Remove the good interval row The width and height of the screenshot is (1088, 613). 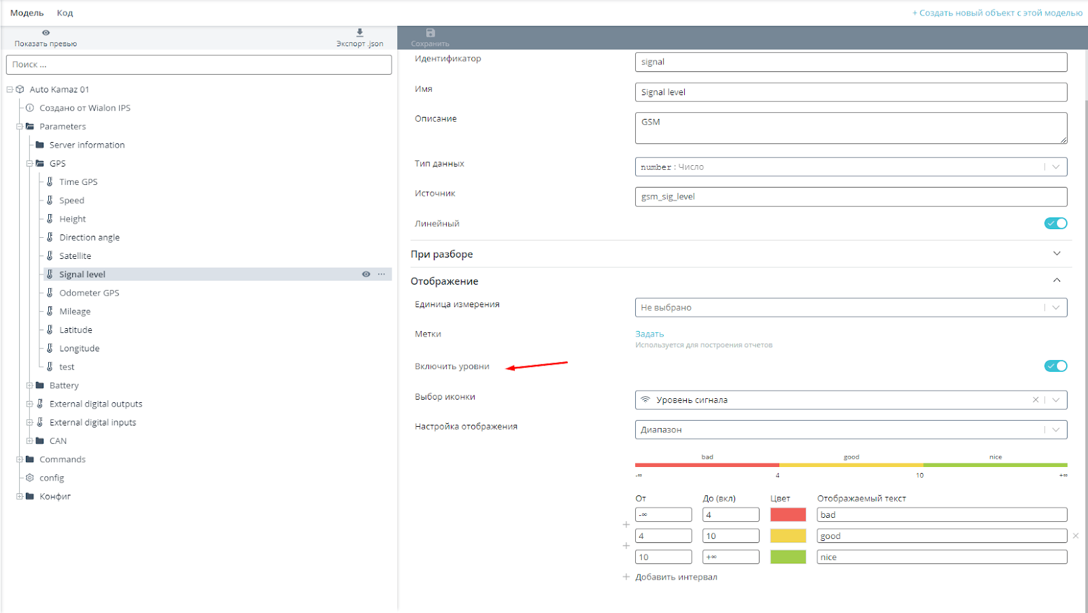1076,536
